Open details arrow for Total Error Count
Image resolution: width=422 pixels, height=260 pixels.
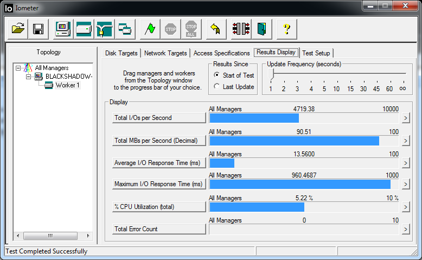click(x=406, y=229)
